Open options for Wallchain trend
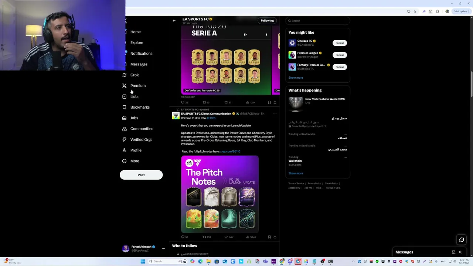The width and height of the screenshot is (473, 266). pos(345,157)
